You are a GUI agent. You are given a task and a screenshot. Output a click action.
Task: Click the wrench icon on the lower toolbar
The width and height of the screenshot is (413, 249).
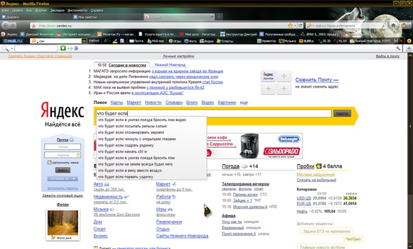click(398, 48)
